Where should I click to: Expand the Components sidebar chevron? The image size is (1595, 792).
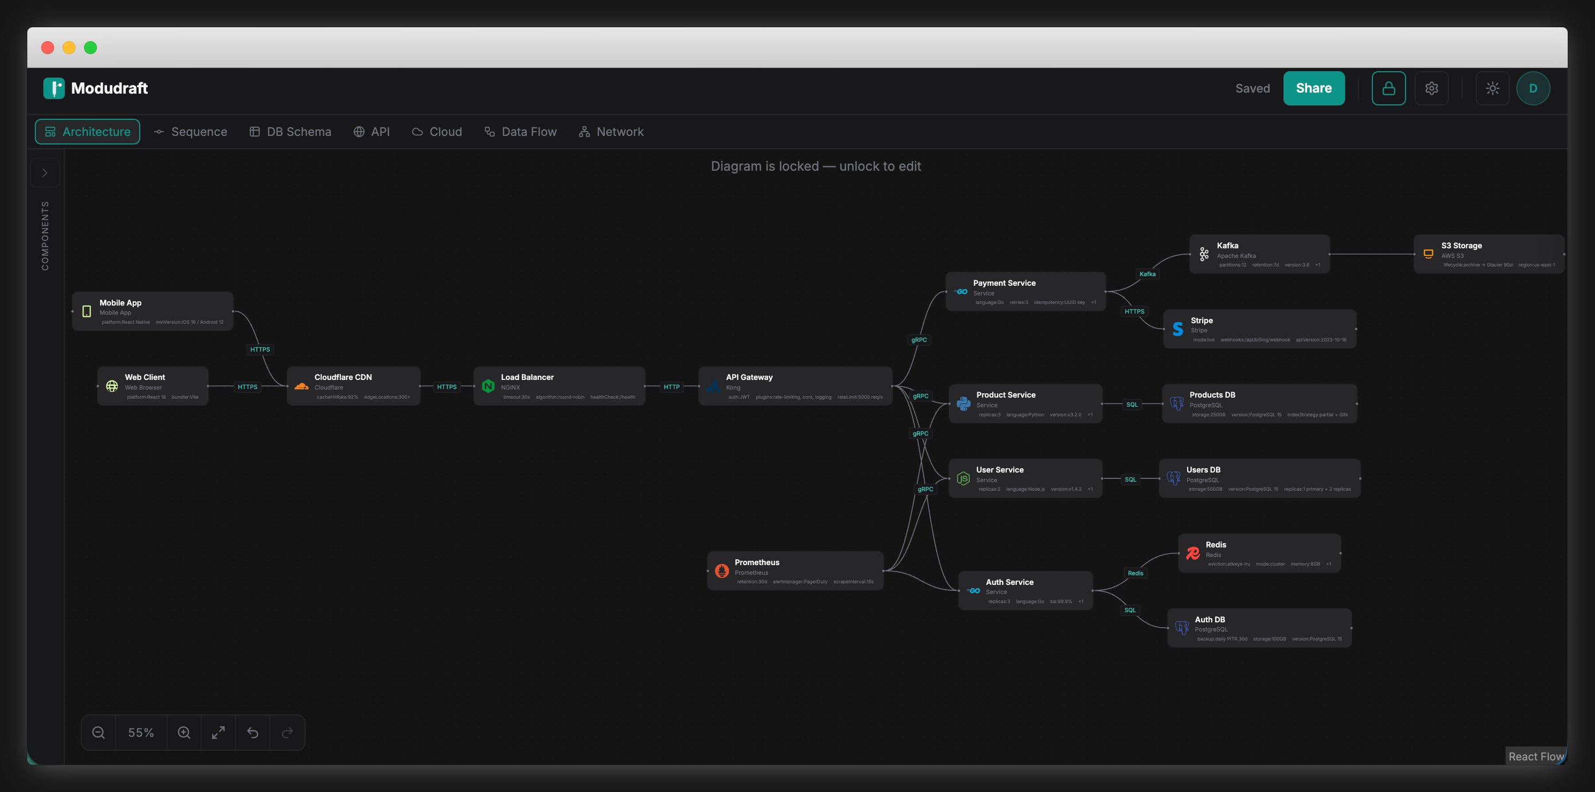coord(44,173)
